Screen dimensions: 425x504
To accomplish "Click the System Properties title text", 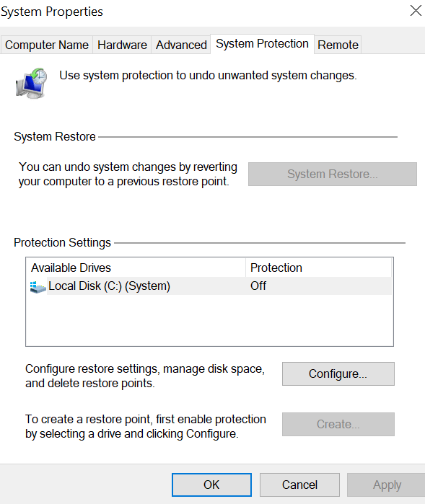I will tap(52, 12).
